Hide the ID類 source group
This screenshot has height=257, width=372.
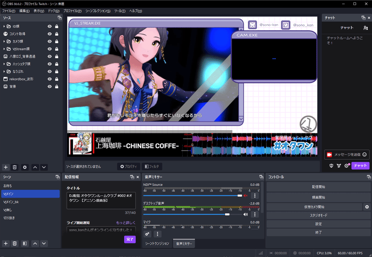coord(50,26)
